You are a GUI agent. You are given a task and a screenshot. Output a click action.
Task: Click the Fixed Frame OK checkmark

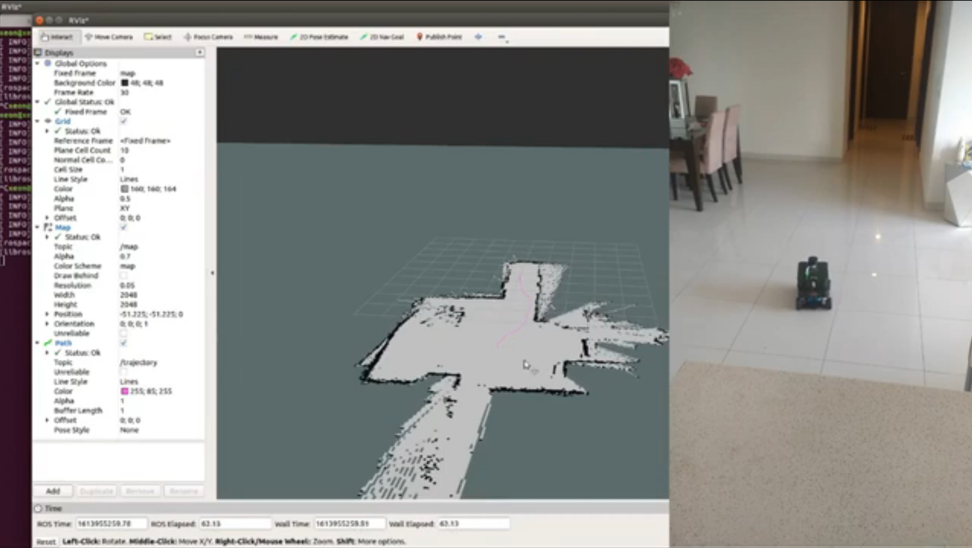coord(58,112)
